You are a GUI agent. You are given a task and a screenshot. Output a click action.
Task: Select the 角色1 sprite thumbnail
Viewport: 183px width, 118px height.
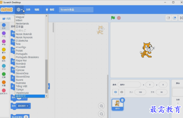click(118, 105)
